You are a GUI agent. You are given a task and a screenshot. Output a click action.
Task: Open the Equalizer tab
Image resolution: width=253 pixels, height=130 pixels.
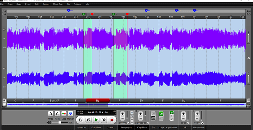(x=96, y=127)
